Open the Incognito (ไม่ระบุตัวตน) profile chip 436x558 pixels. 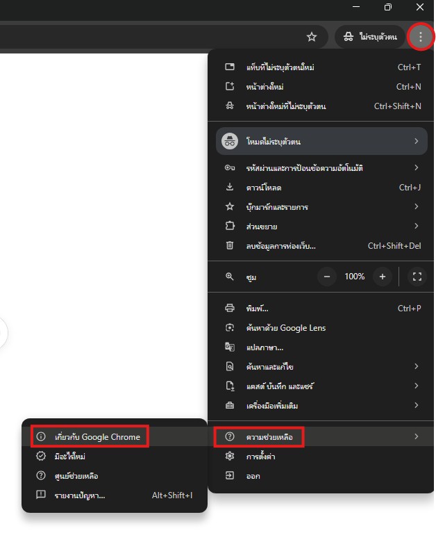(370, 37)
